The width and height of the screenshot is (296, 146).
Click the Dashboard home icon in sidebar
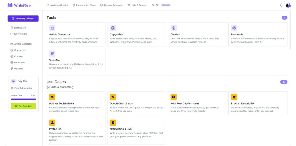tap(12, 28)
